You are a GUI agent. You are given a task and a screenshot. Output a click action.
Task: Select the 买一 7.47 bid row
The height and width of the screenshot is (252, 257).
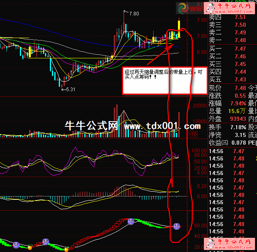pyautogui.click(x=227, y=49)
